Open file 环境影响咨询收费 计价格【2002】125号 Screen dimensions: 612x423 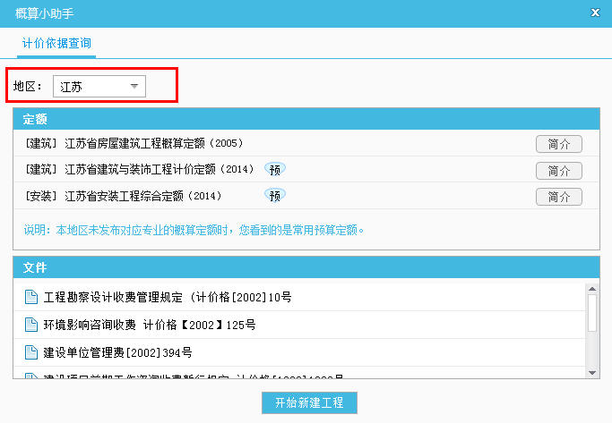click(149, 325)
